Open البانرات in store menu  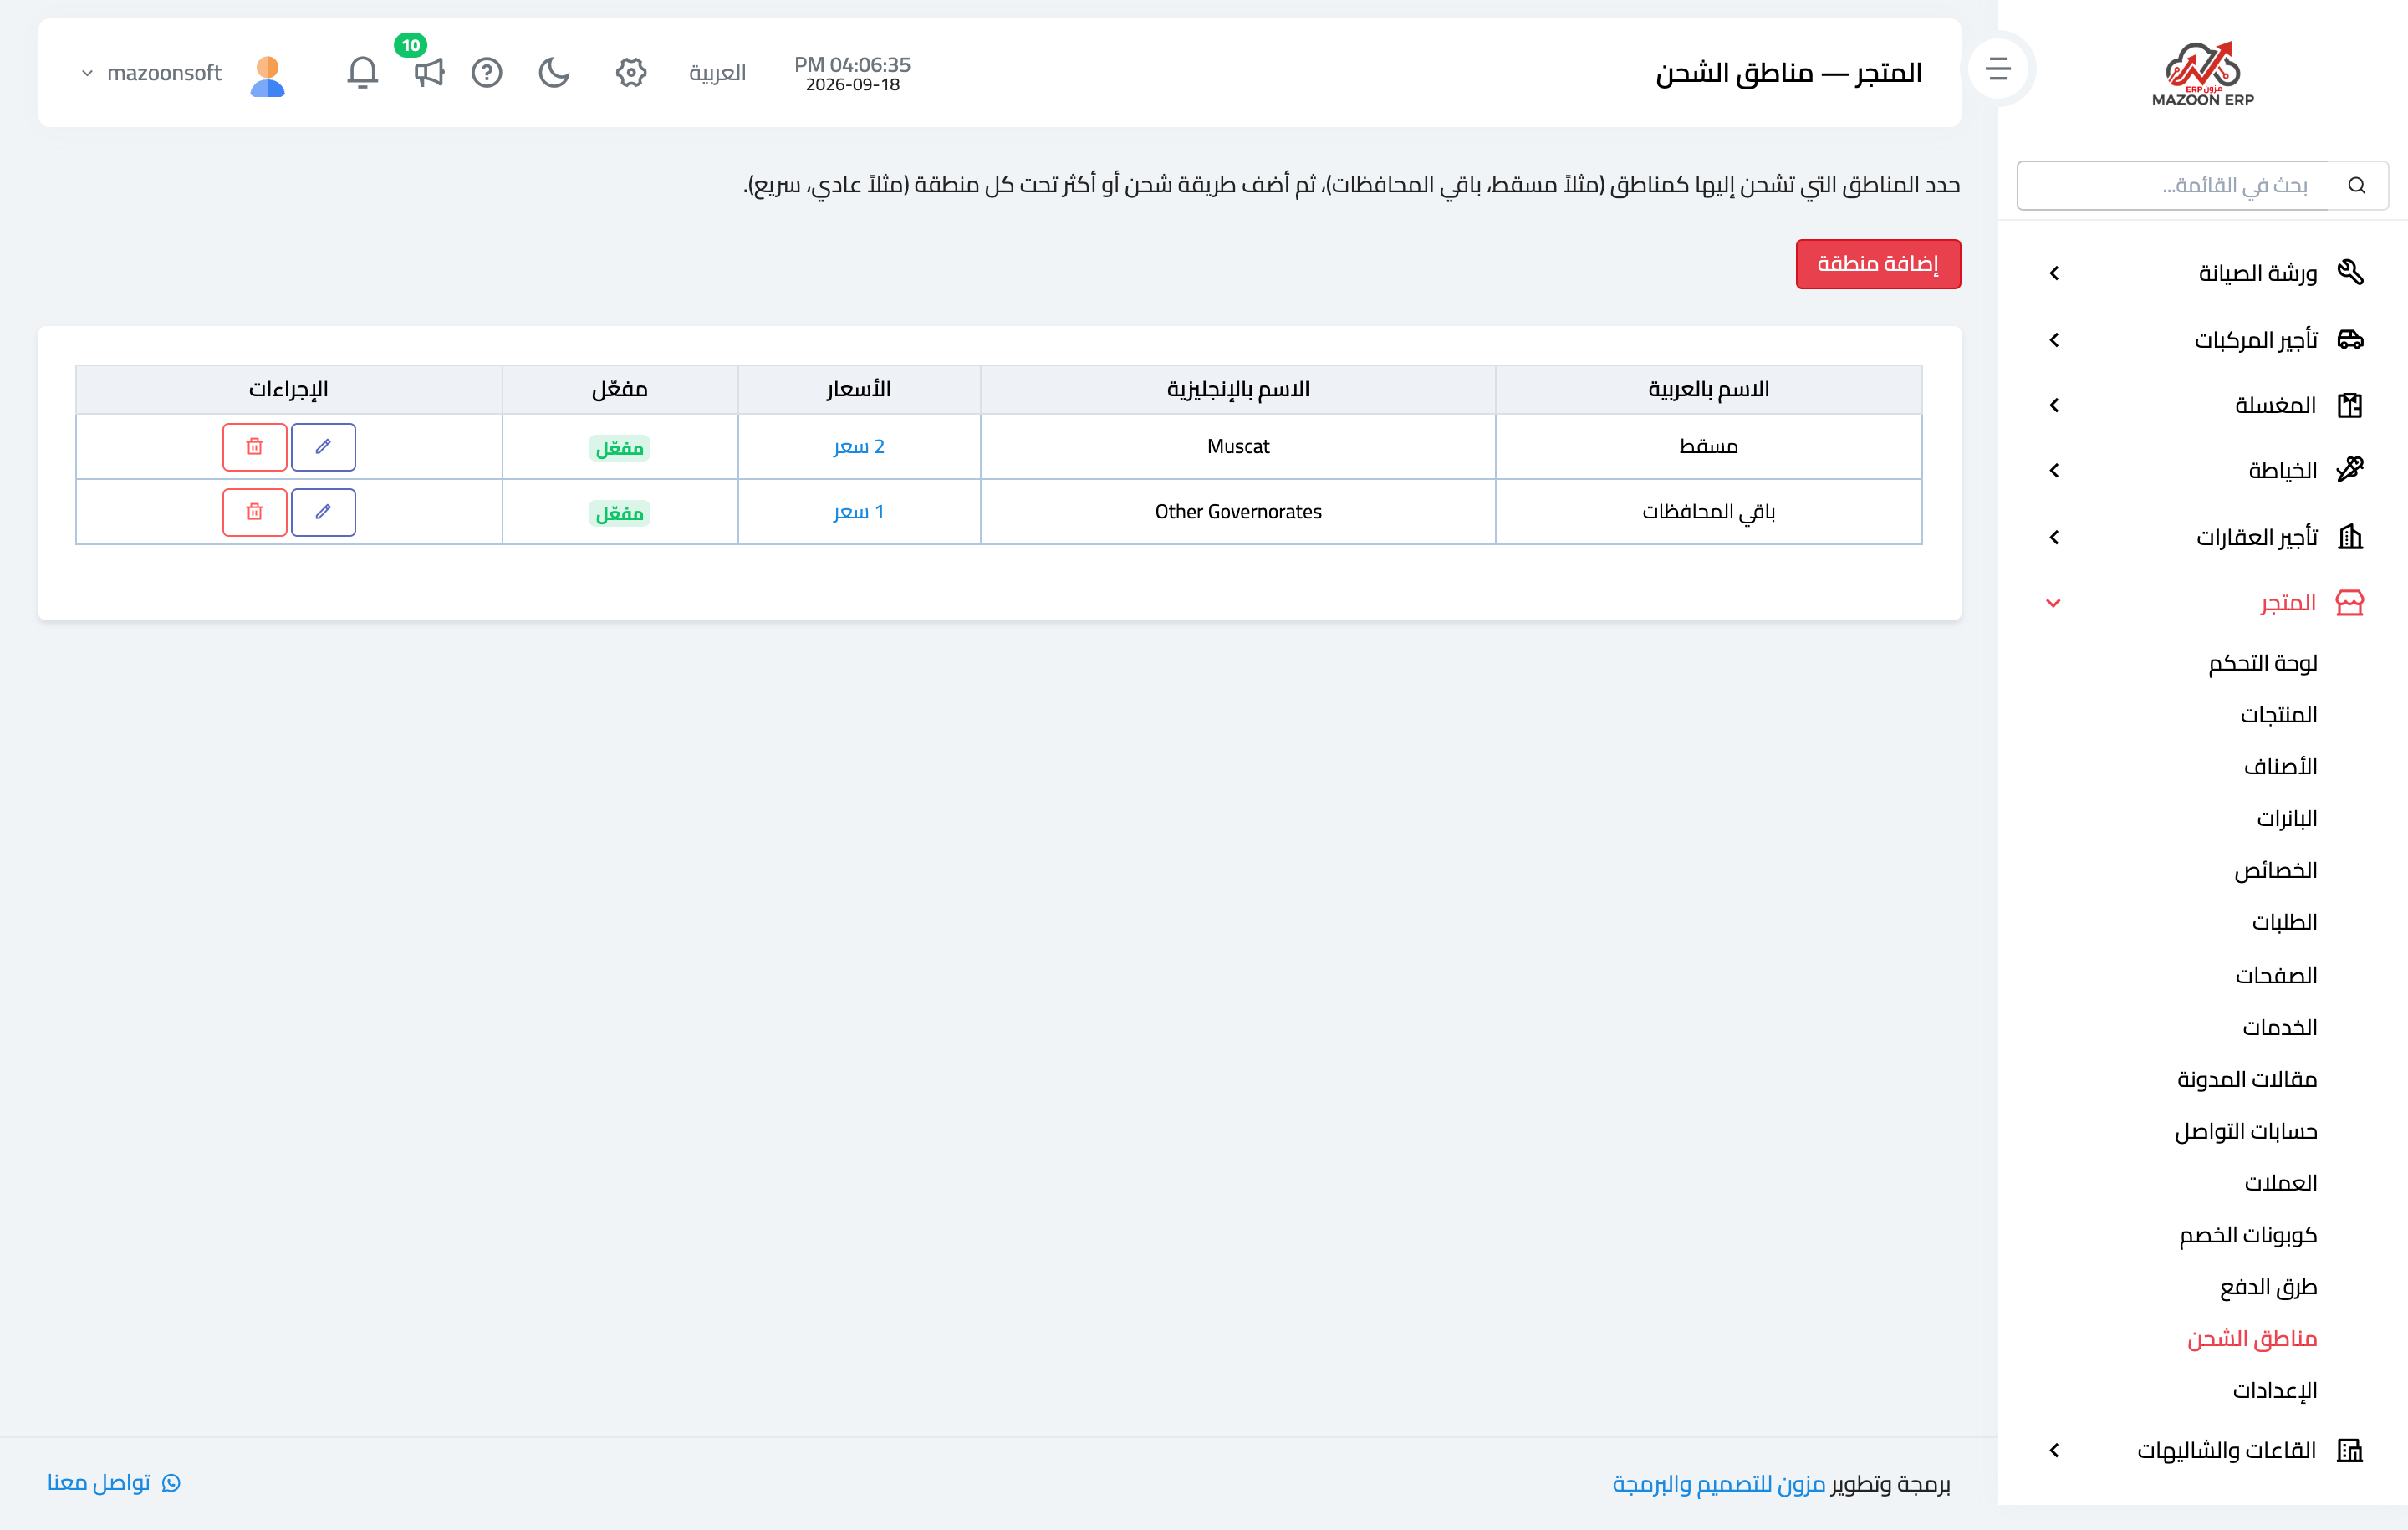tap(2287, 819)
